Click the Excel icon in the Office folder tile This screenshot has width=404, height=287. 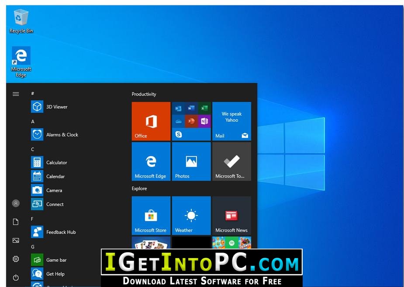coord(204,108)
